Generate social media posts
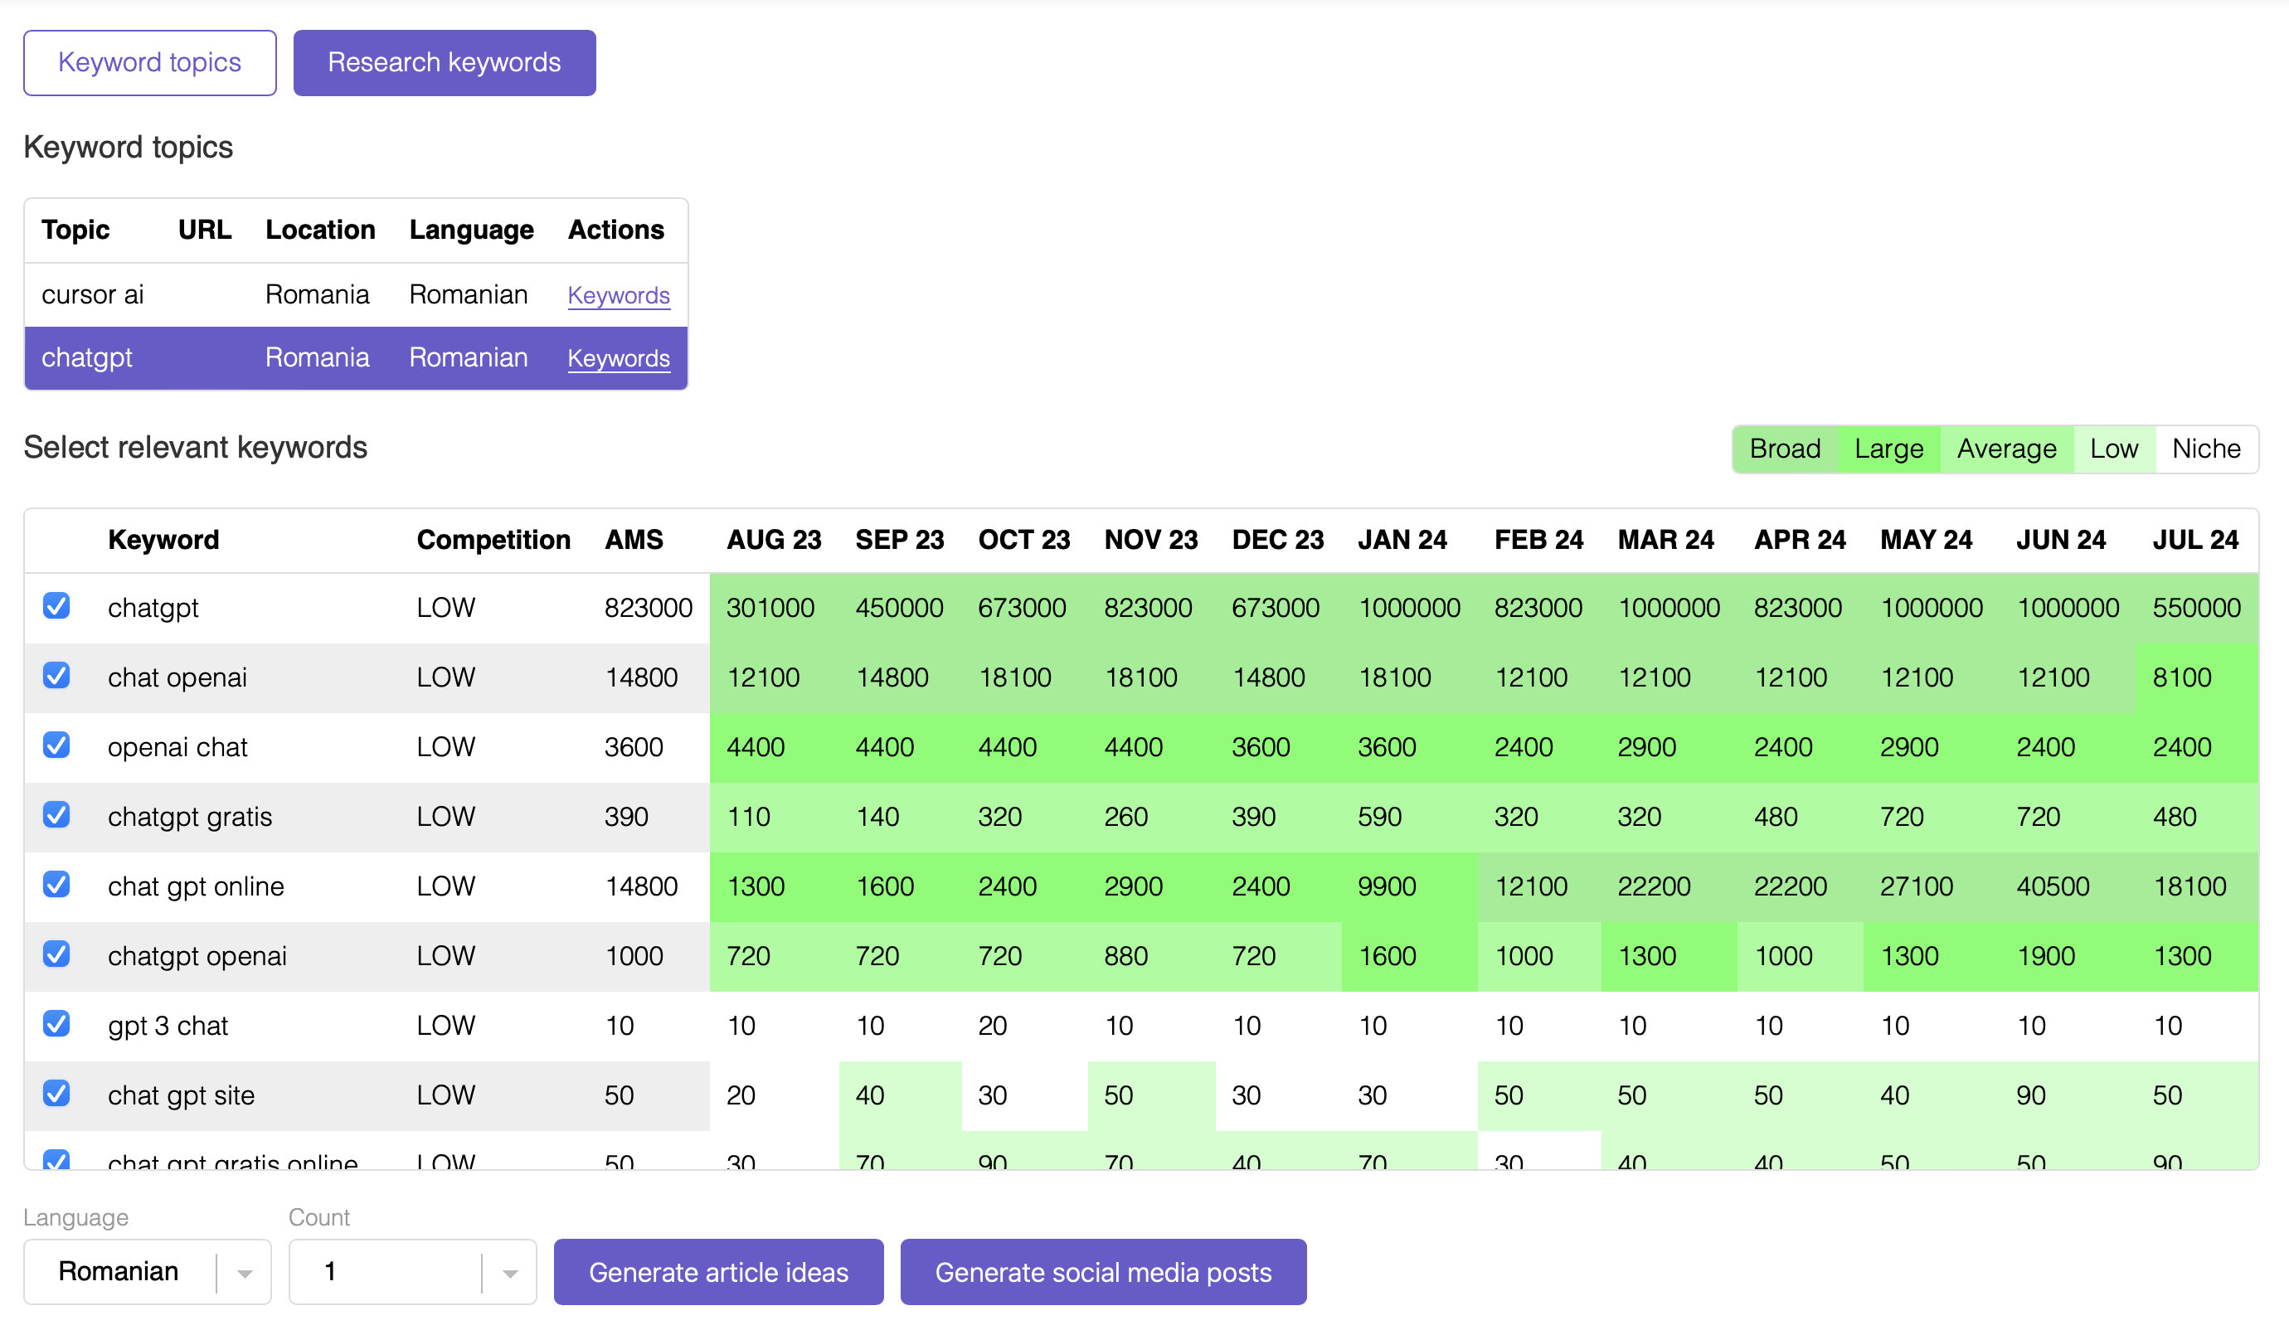 [1103, 1272]
